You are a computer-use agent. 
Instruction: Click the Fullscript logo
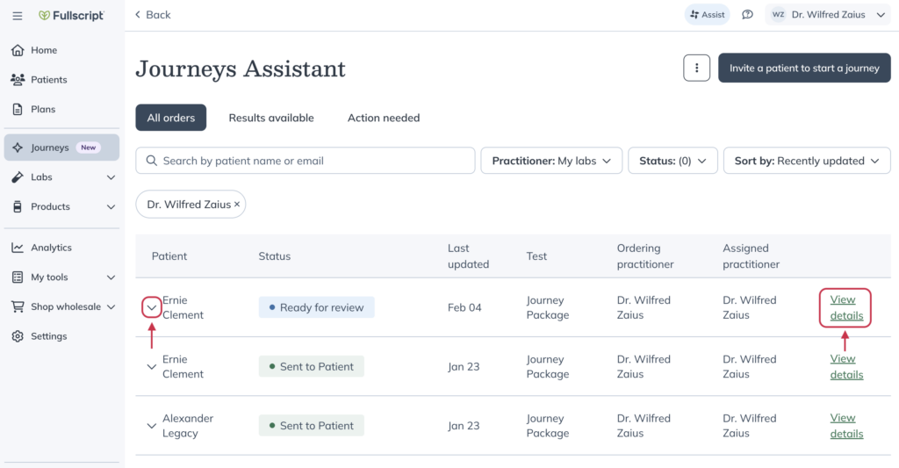click(71, 16)
